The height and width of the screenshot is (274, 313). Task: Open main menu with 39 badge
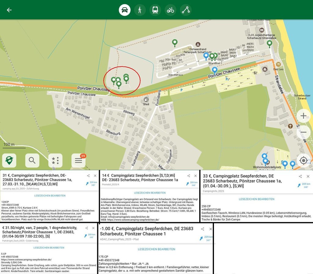[x=79, y=160]
